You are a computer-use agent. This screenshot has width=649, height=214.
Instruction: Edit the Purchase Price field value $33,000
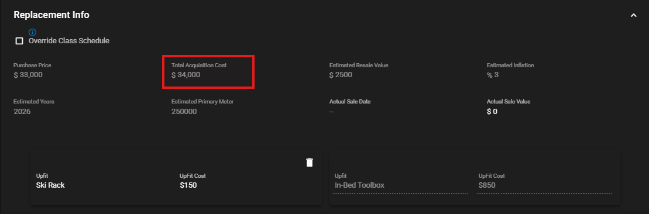tap(28, 75)
